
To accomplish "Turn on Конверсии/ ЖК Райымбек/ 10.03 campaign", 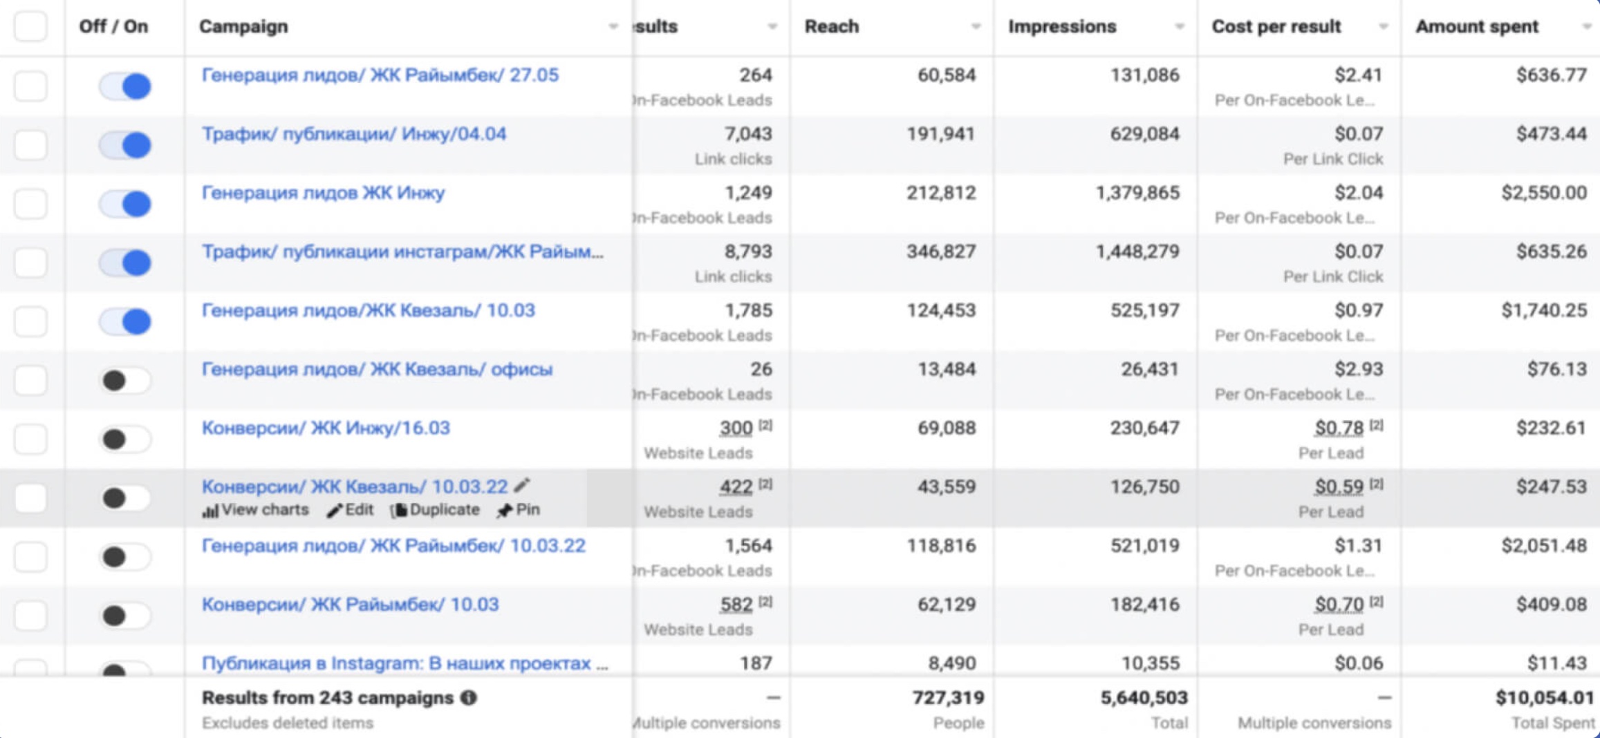I will tap(125, 615).
